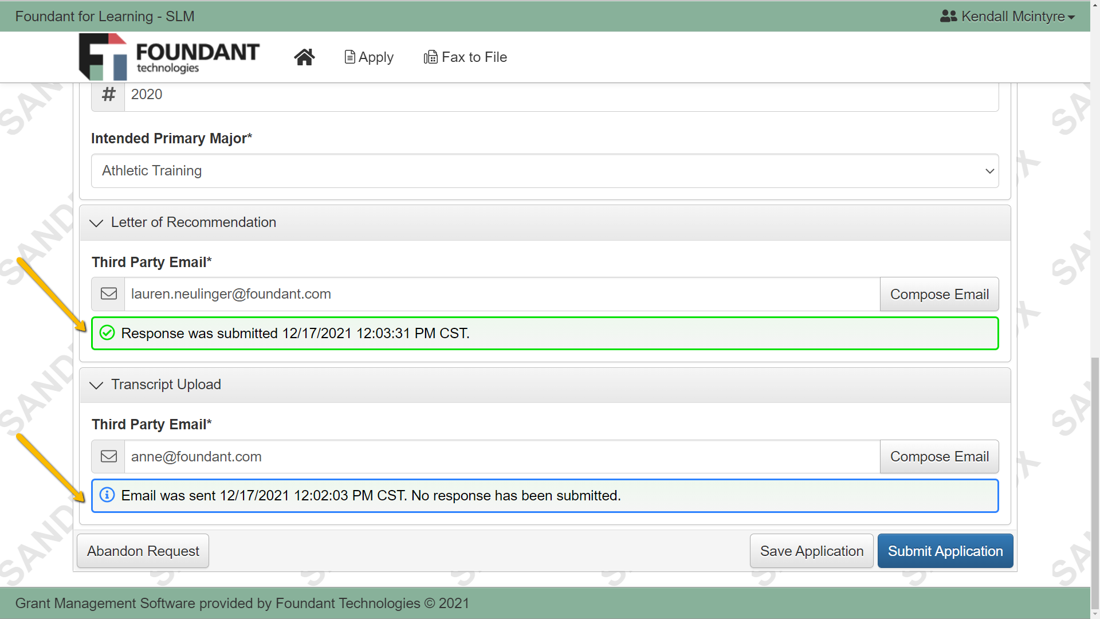1100x619 pixels.
Task: Click the users icon beside Kendall Mcintyre
Action: [x=948, y=16]
